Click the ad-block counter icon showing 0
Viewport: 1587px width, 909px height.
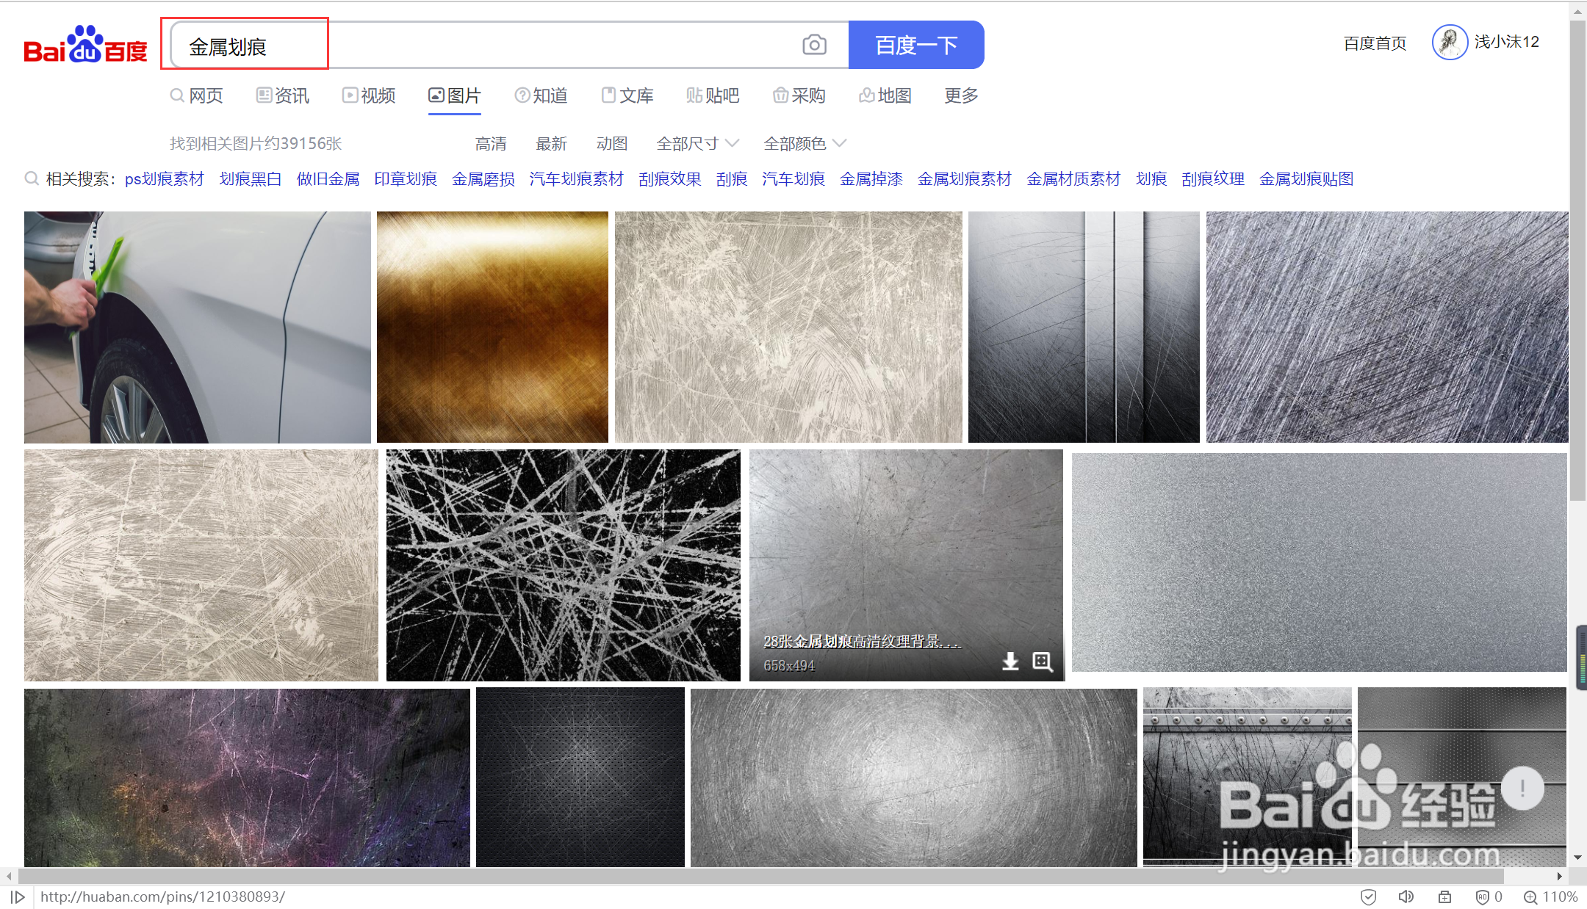[1489, 897]
